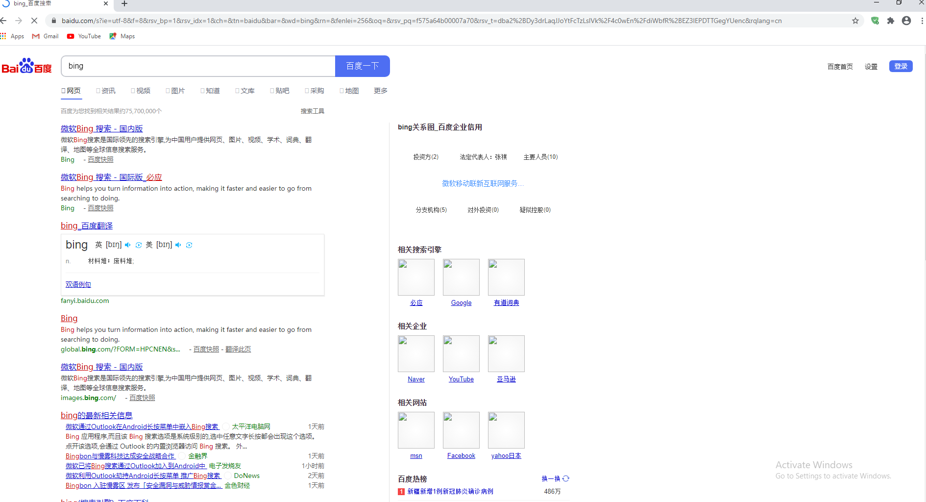Open the bing_百度翻译 result
The width and height of the screenshot is (926, 502).
pos(87,226)
